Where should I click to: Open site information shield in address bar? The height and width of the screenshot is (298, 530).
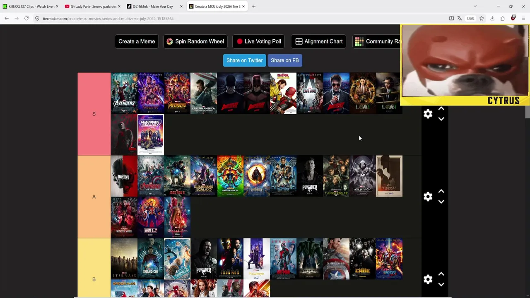37,19
